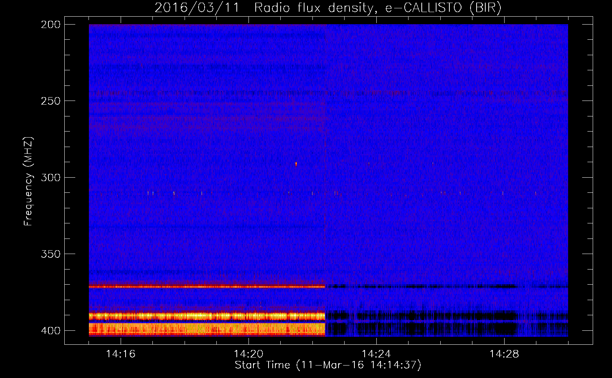Click the 14:20 time tick label
The height and width of the screenshot is (378, 612).
click(x=249, y=354)
